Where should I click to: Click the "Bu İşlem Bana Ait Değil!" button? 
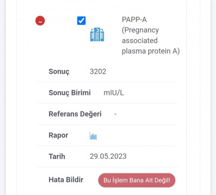click(137, 180)
